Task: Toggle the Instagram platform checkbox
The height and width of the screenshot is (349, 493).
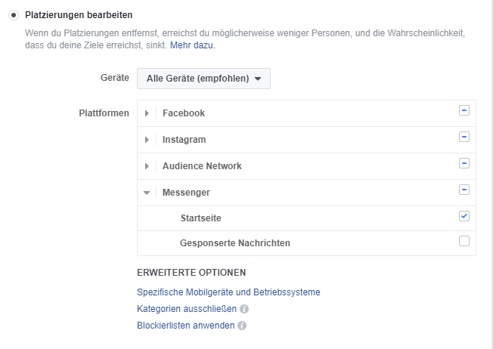Action: pyautogui.click(x=464, y=137)
